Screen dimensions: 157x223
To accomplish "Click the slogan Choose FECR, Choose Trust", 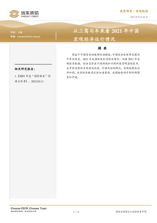I will [x=28, y=208].
